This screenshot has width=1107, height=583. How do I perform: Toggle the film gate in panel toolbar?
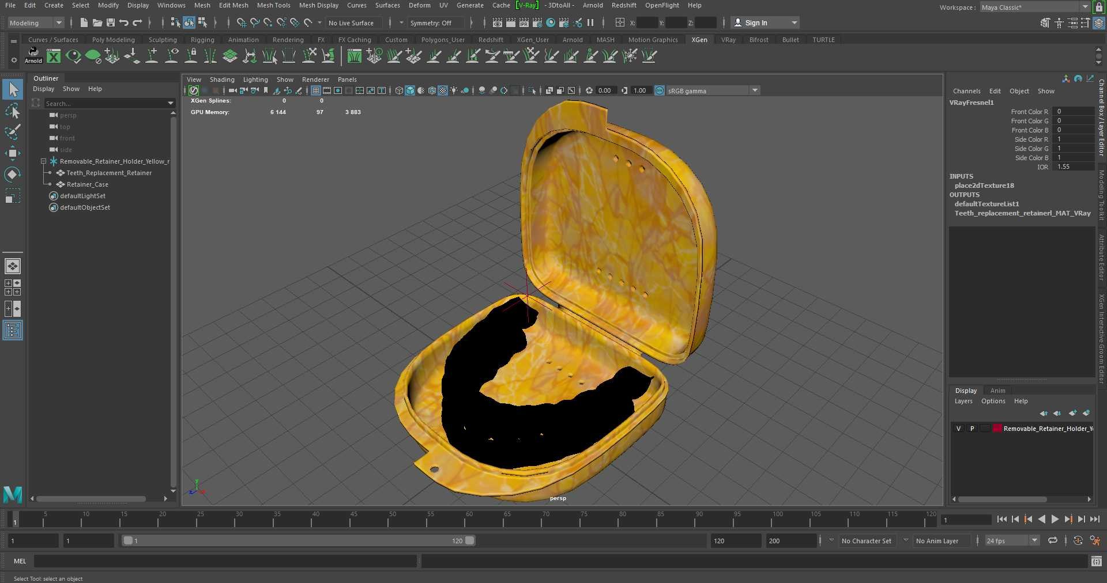tap(327, 90)
